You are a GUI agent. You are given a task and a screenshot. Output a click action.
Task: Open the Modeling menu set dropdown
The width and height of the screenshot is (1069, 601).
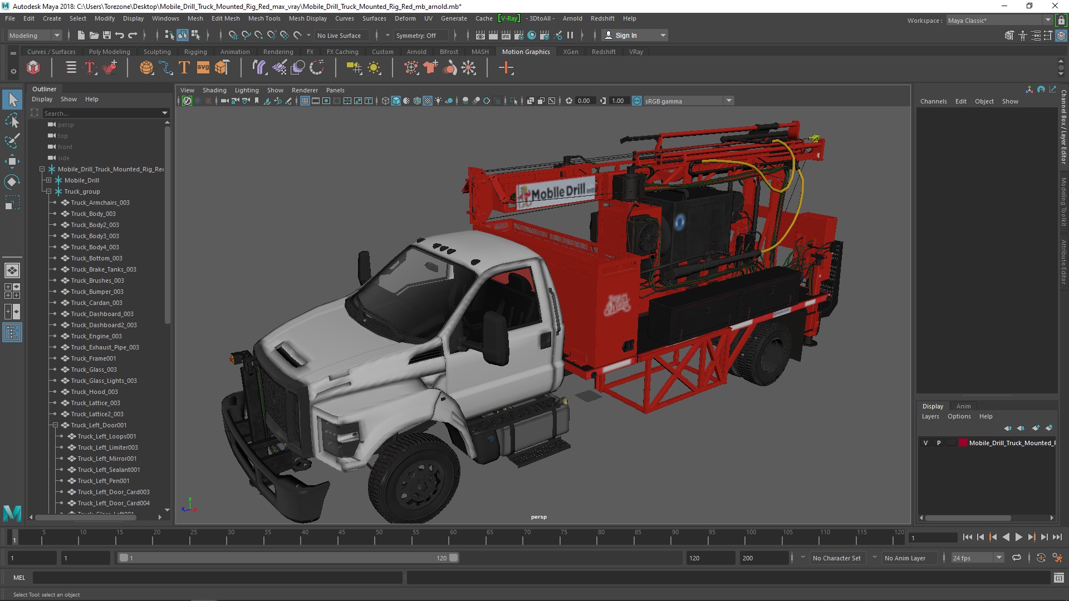point(35,35)
